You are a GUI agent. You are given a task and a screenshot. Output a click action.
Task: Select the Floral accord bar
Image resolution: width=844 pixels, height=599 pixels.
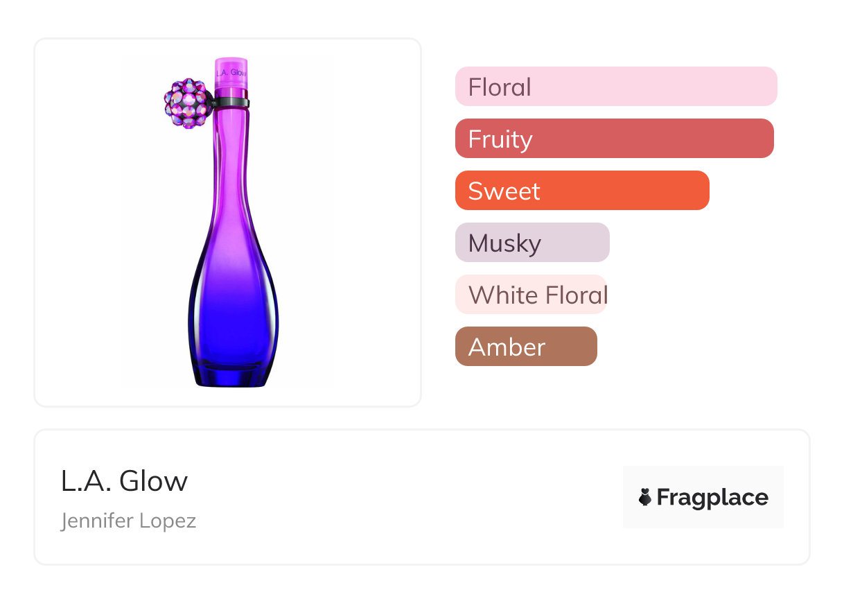(x=616, y=87)
